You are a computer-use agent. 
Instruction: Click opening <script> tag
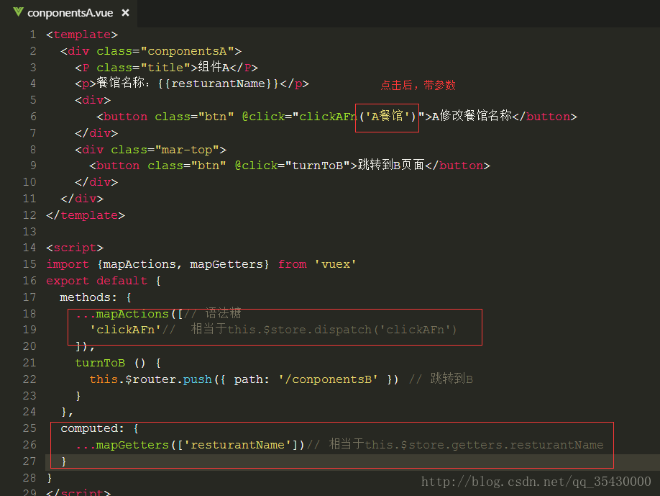coord(75,248)
